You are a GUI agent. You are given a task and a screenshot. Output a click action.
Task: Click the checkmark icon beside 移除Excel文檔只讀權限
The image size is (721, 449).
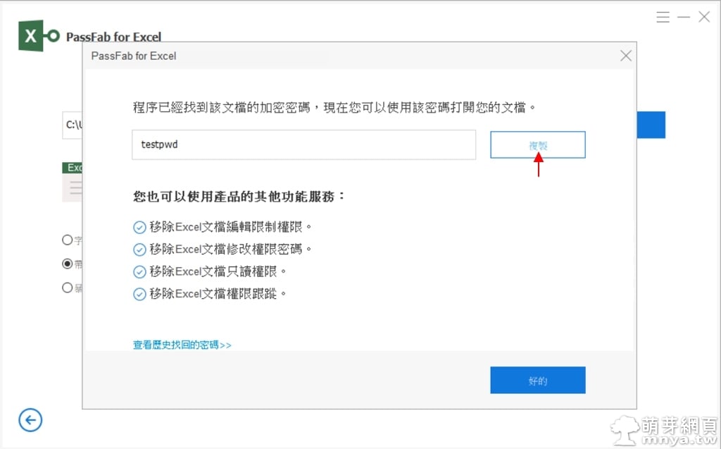coord(139,271)
